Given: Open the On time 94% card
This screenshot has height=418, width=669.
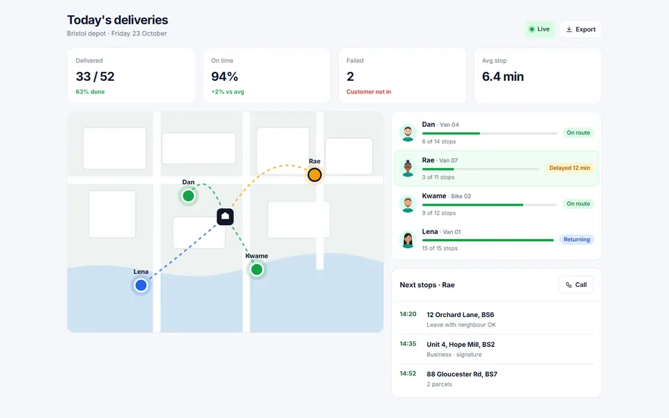Looking at the screenshot, I should pos(267,75).
